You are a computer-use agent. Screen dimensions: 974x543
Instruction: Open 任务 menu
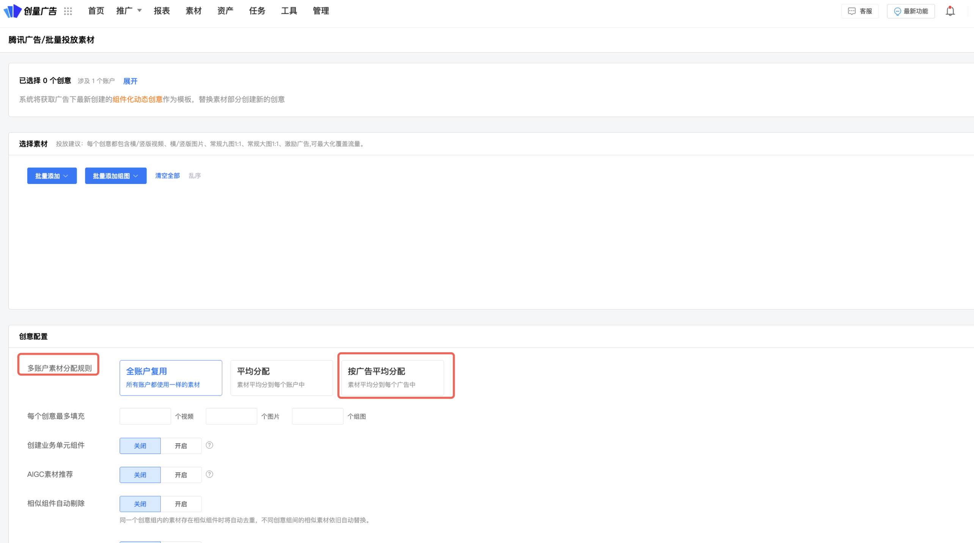tap(257, 11)
